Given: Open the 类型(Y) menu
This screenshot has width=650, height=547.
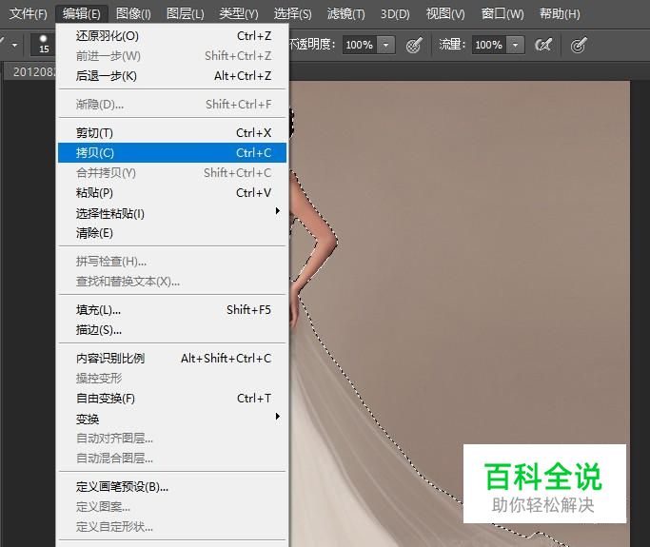Looking at the screenshot, I should point(239,14).
